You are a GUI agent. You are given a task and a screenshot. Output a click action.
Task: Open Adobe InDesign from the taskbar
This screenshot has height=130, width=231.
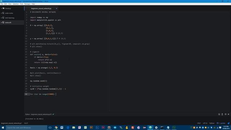pos(103,127)
